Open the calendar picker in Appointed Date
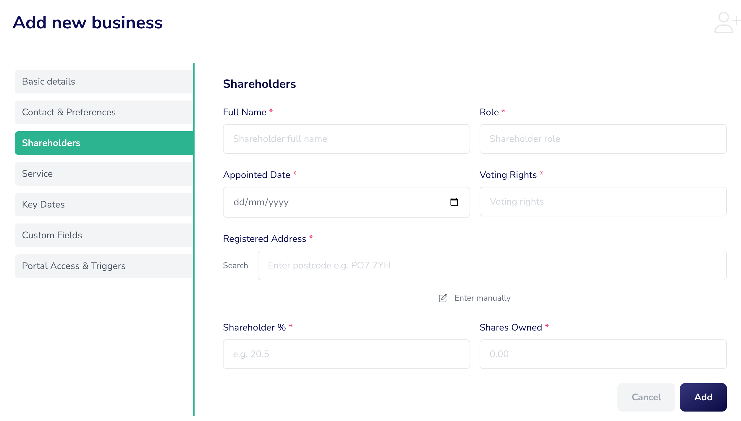Viewport: 741px width, 421px height. (454, 202)
